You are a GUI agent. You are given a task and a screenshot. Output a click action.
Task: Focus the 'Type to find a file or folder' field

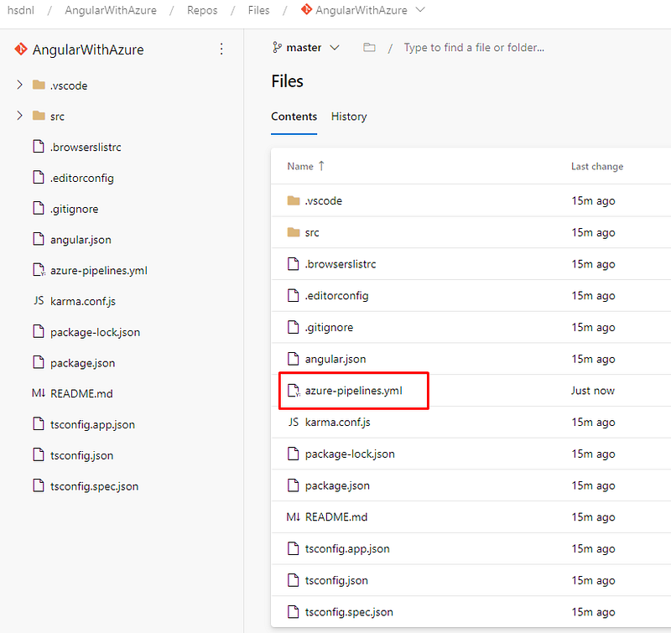click(x=474, y=48)
